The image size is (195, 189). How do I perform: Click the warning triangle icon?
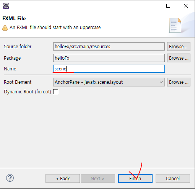click(x=5, y=28)
